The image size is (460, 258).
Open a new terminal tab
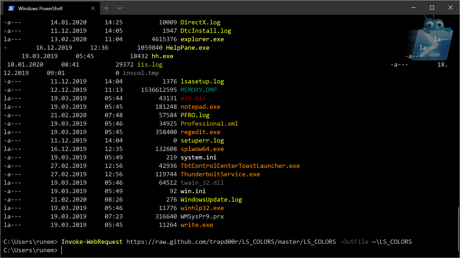click(106, 8)
